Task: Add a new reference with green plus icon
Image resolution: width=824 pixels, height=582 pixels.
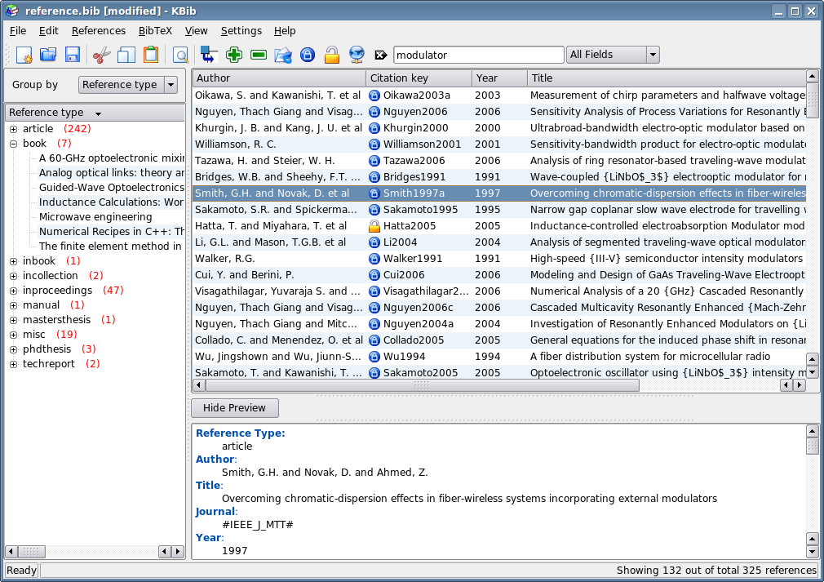Action: (234, 54)
